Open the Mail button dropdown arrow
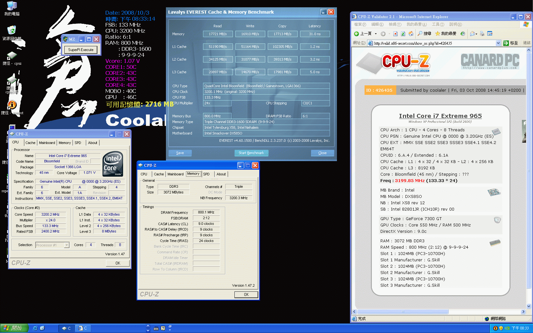This screenshot has width=533, height=333. tap(477, 34)
